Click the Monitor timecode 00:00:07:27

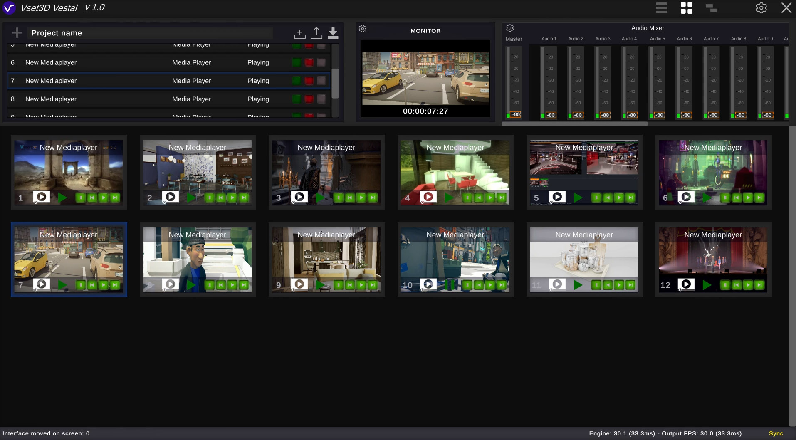click(x=425, y=111)
